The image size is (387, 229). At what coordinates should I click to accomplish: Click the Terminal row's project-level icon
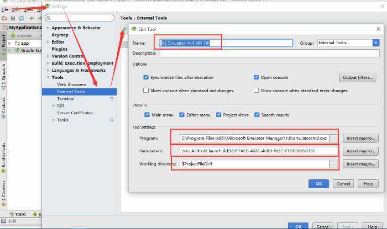pos(112,99)
